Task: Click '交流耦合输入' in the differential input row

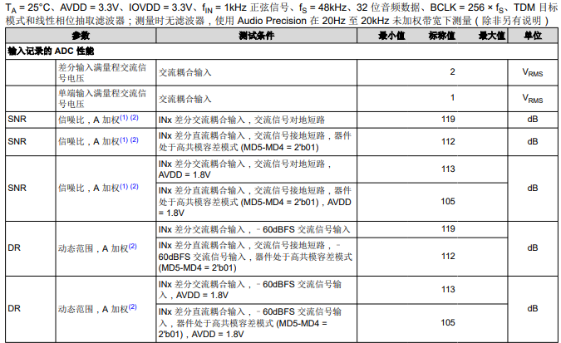Action: coord(185,72)
